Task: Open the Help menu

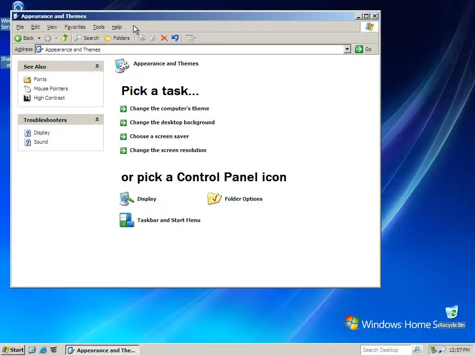Action: pyautogui.click(x=116, y=27)
